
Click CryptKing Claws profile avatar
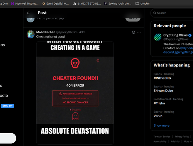[157, 37]
